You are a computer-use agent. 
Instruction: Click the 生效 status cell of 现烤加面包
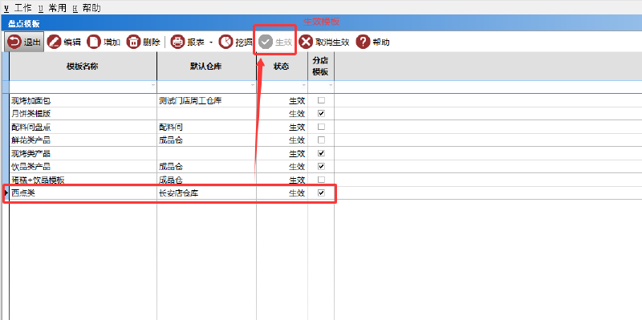point(282,100)
